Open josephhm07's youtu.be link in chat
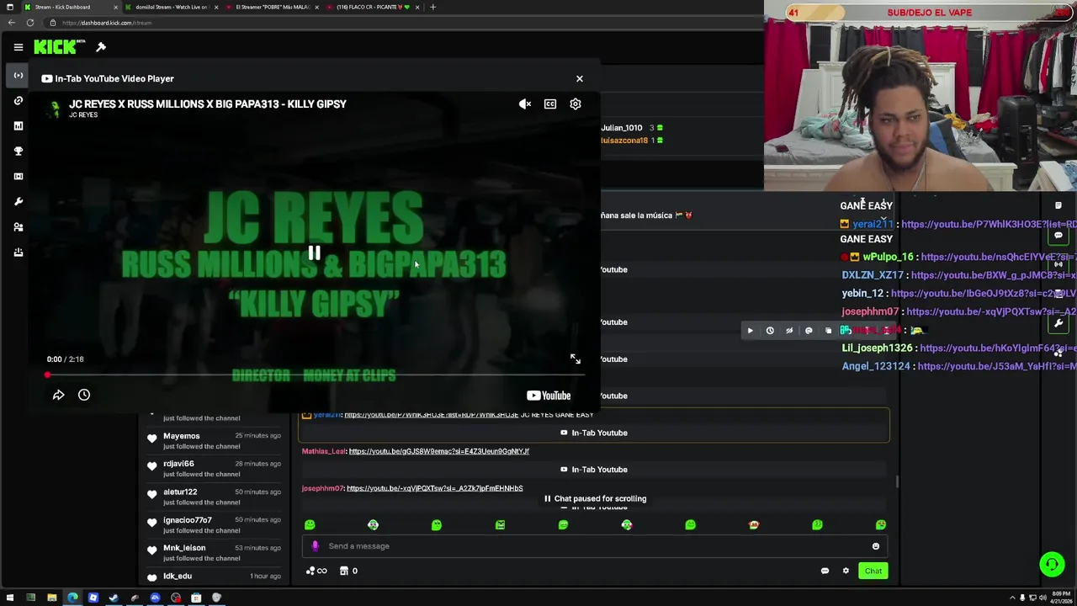 pyautogui.click(x=434, y=488)
